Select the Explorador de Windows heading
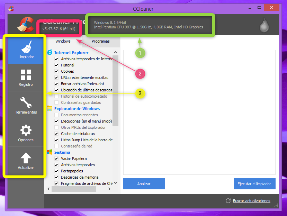Viewport: 287px width, 216px height. (x=77, y=109)
